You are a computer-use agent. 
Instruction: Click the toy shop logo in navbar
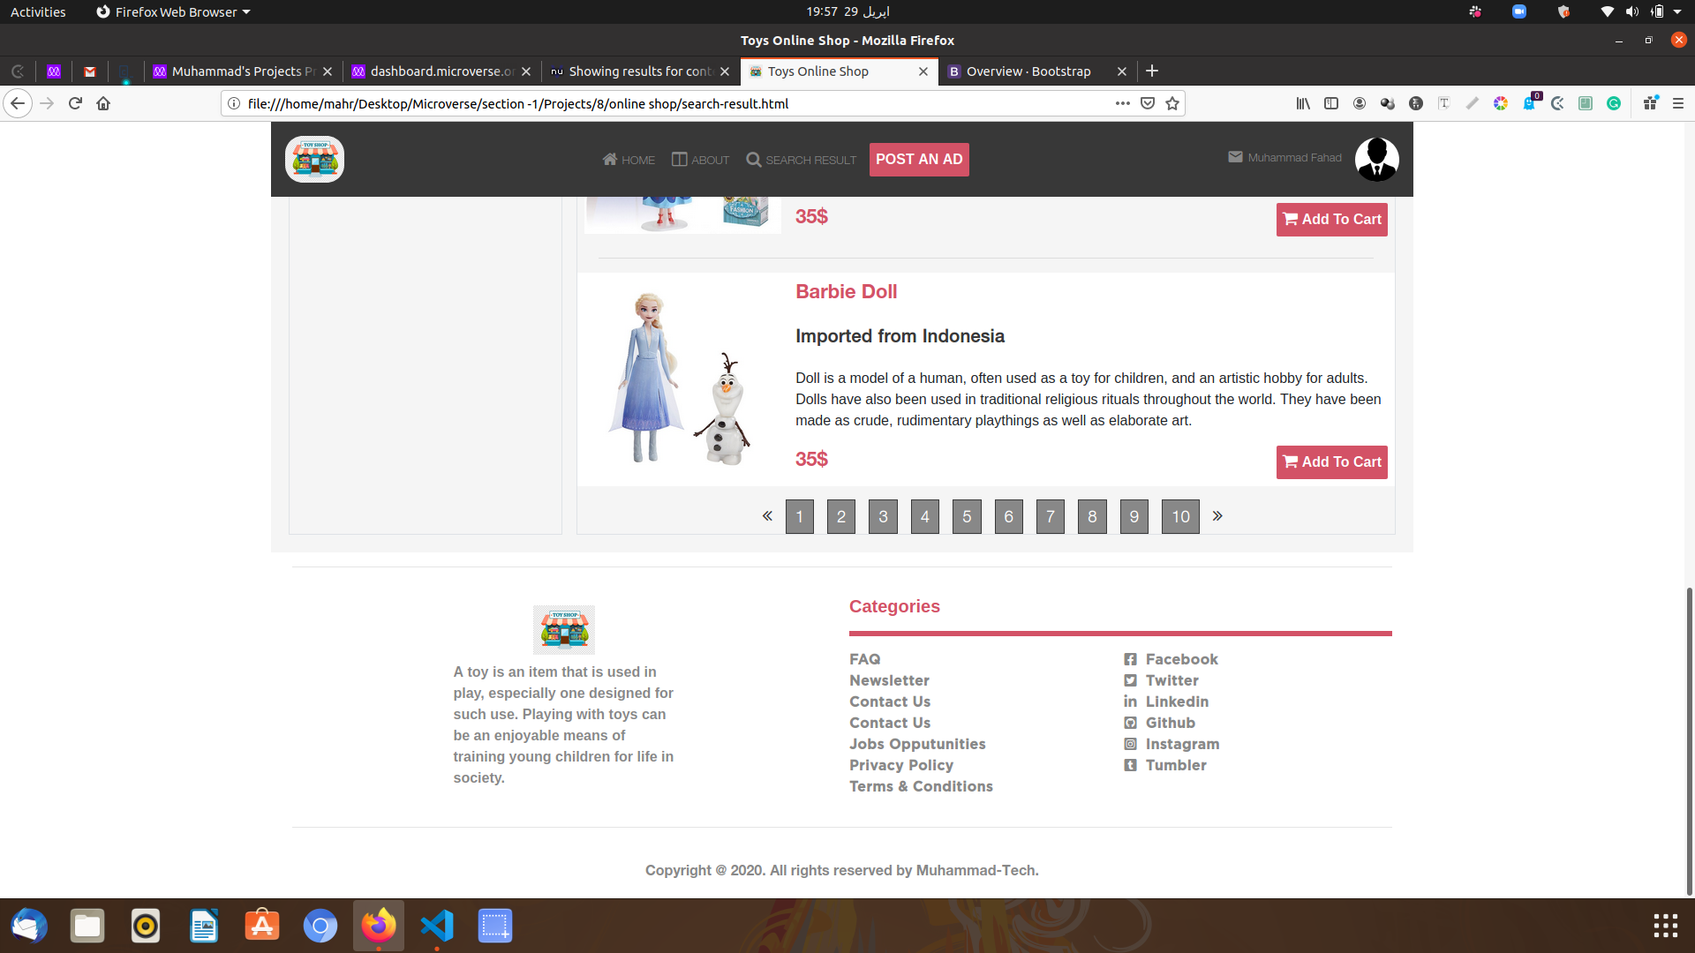pyautogui.click(x=314, y=160)
